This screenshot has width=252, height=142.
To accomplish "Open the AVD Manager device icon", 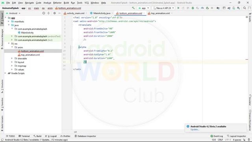I will (x=233, y=8).
